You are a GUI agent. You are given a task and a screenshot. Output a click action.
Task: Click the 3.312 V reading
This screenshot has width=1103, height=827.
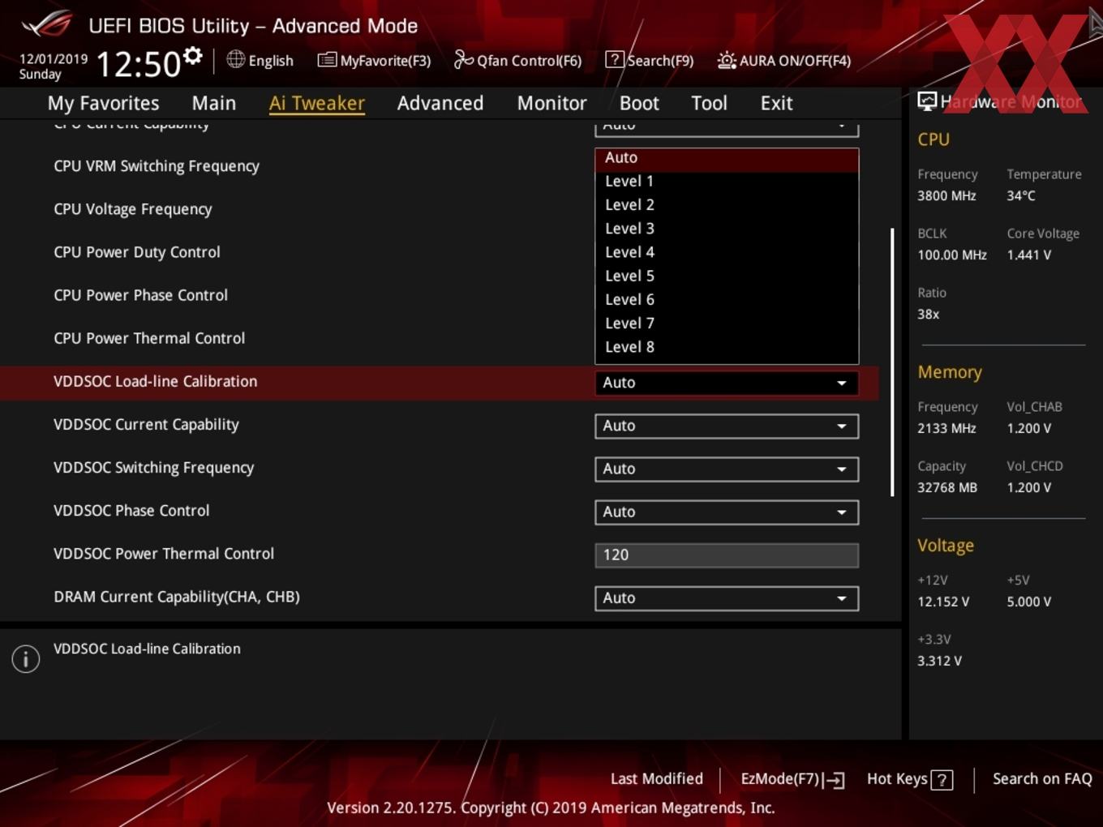940,661
